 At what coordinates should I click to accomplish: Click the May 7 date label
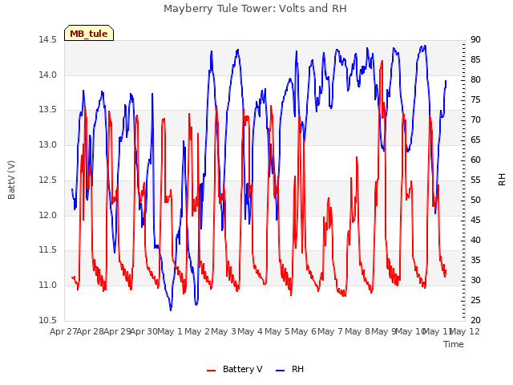coord(330,331)
